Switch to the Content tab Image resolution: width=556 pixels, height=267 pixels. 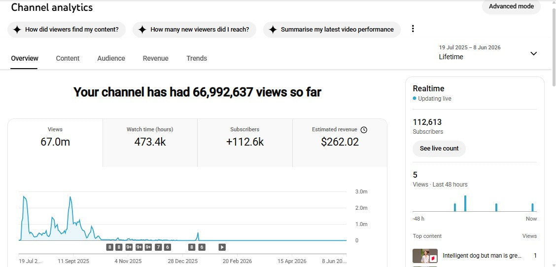(x=68, y=58)
